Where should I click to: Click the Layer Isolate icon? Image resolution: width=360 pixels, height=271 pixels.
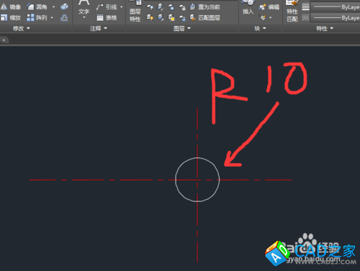[161, 7]
